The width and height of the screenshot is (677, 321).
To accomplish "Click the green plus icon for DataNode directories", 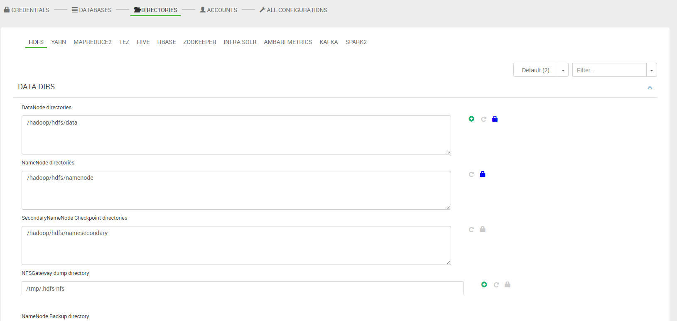I will (x=471, y=119).
